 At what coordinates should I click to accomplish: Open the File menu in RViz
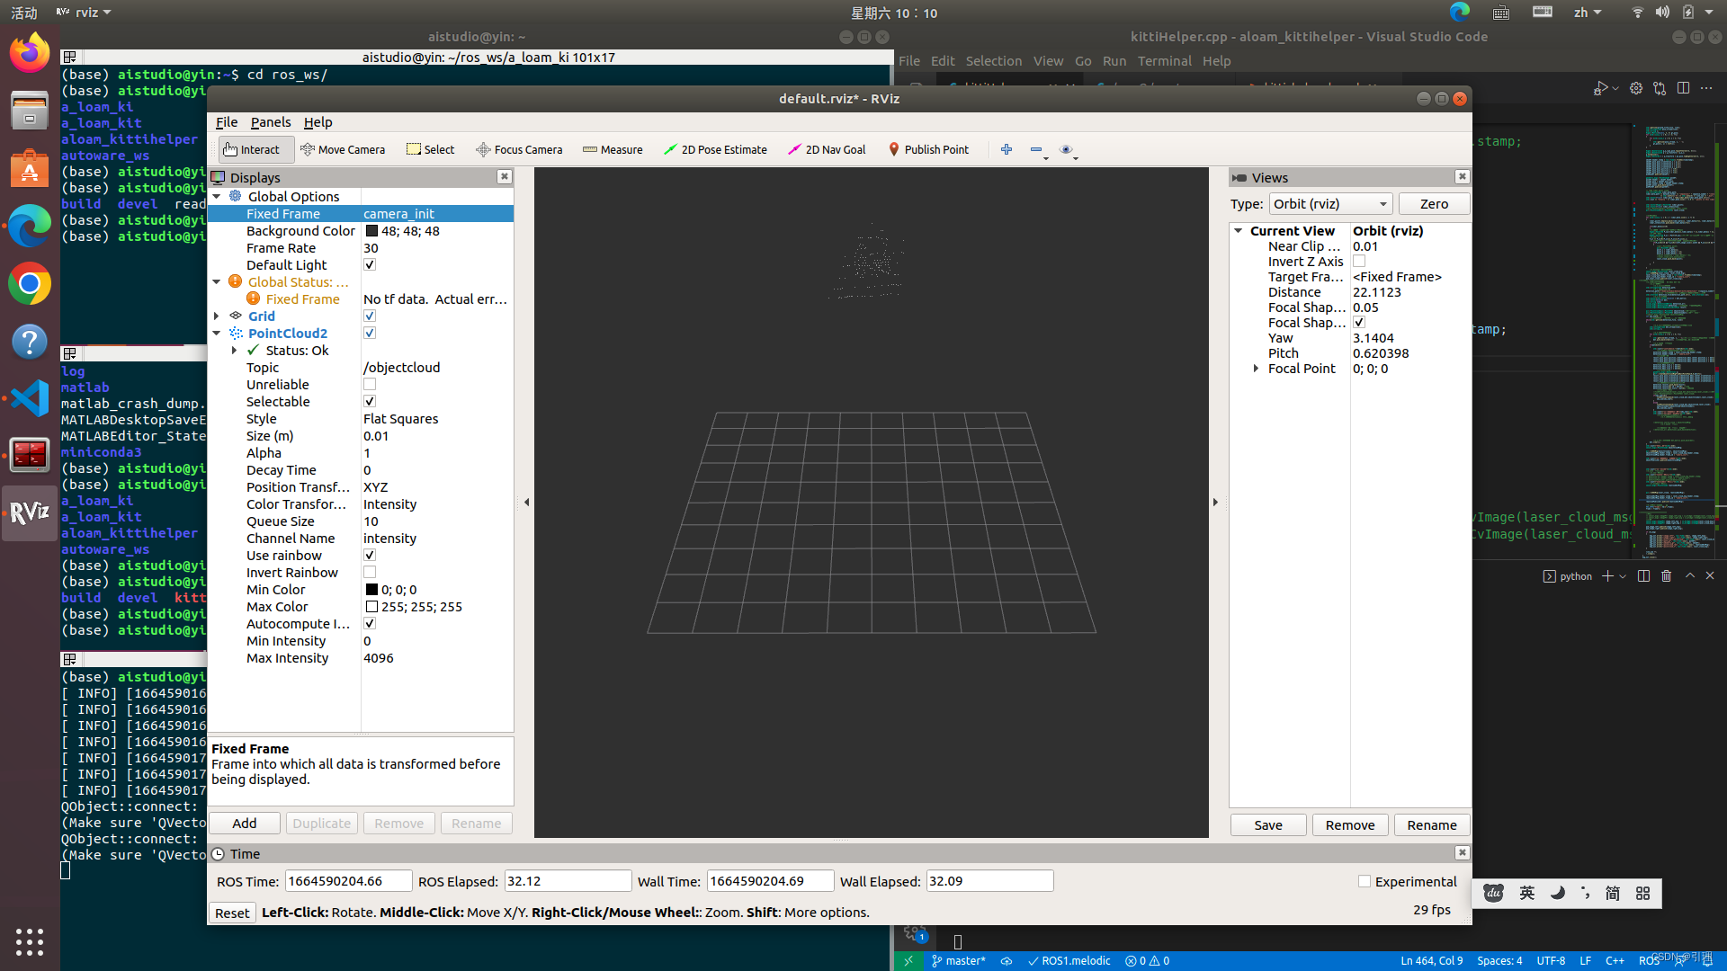(x=226, y=122)
